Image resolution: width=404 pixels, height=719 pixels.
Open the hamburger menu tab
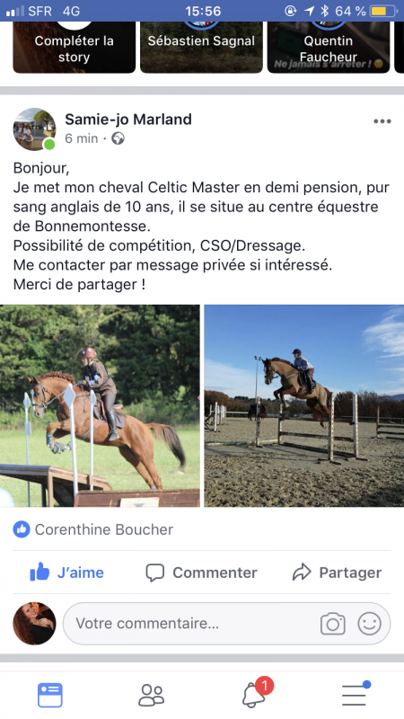(x=355, y=694)
